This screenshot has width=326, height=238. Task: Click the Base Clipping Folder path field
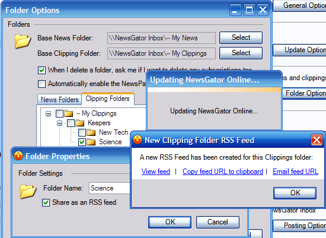point(161,53)
